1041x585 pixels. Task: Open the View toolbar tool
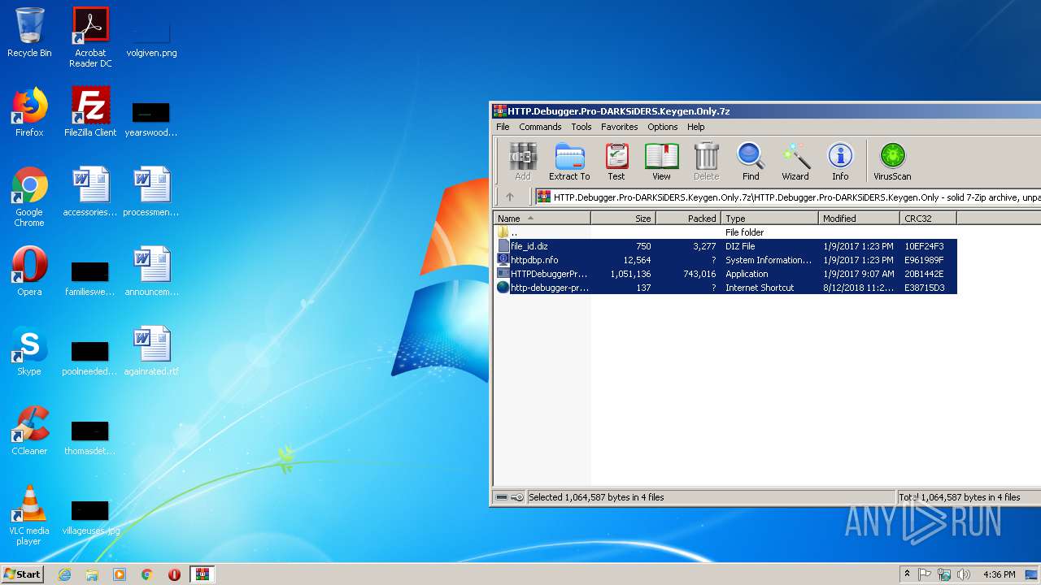[662, 161]
